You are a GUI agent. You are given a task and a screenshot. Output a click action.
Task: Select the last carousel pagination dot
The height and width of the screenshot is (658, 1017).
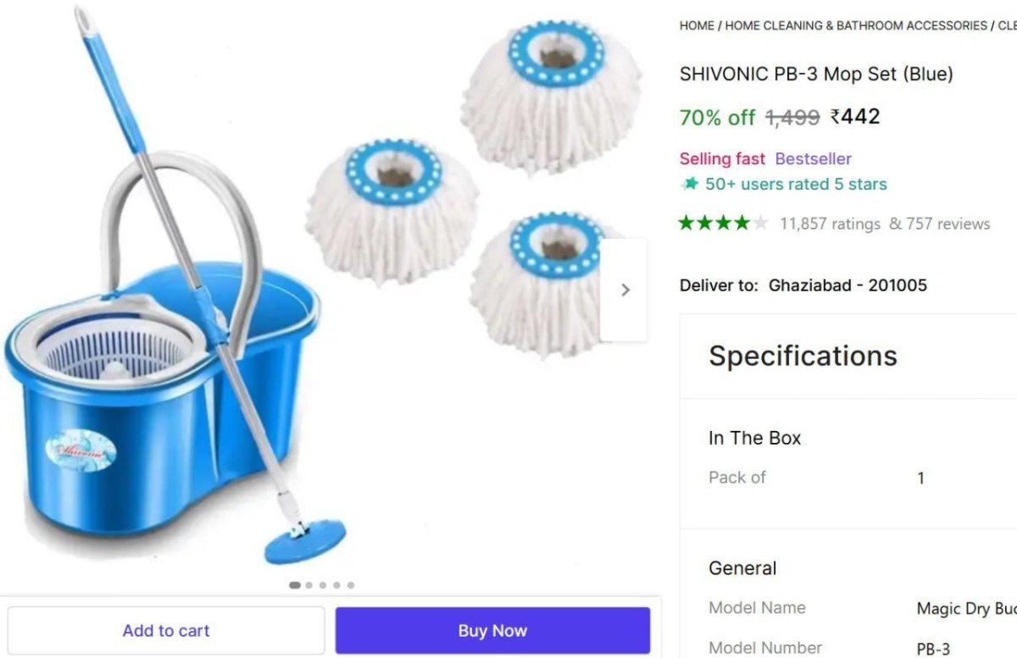pyautogui.click(x=351, y=584)
